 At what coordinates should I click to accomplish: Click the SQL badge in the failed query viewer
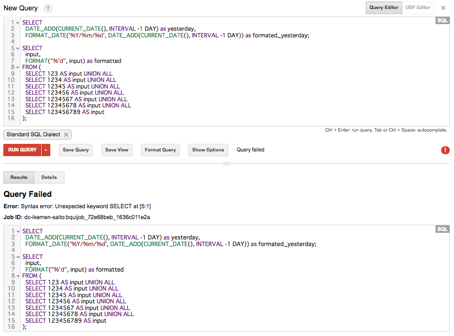(442, 229)
